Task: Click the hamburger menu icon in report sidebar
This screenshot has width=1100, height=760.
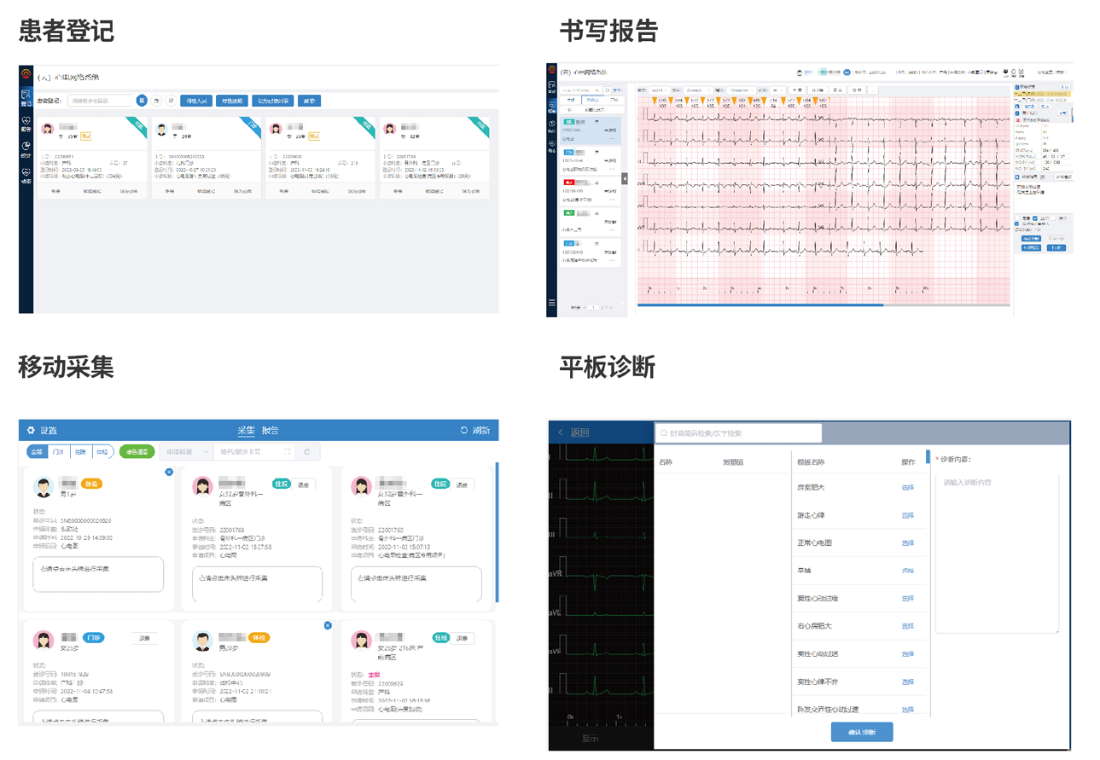Action: pos(552,303)
